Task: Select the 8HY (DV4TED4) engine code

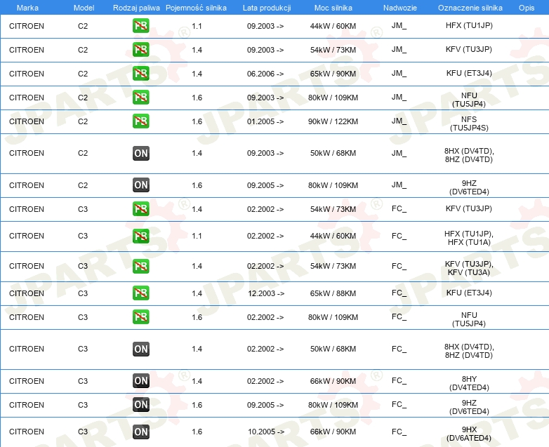Action: point(469,383)
